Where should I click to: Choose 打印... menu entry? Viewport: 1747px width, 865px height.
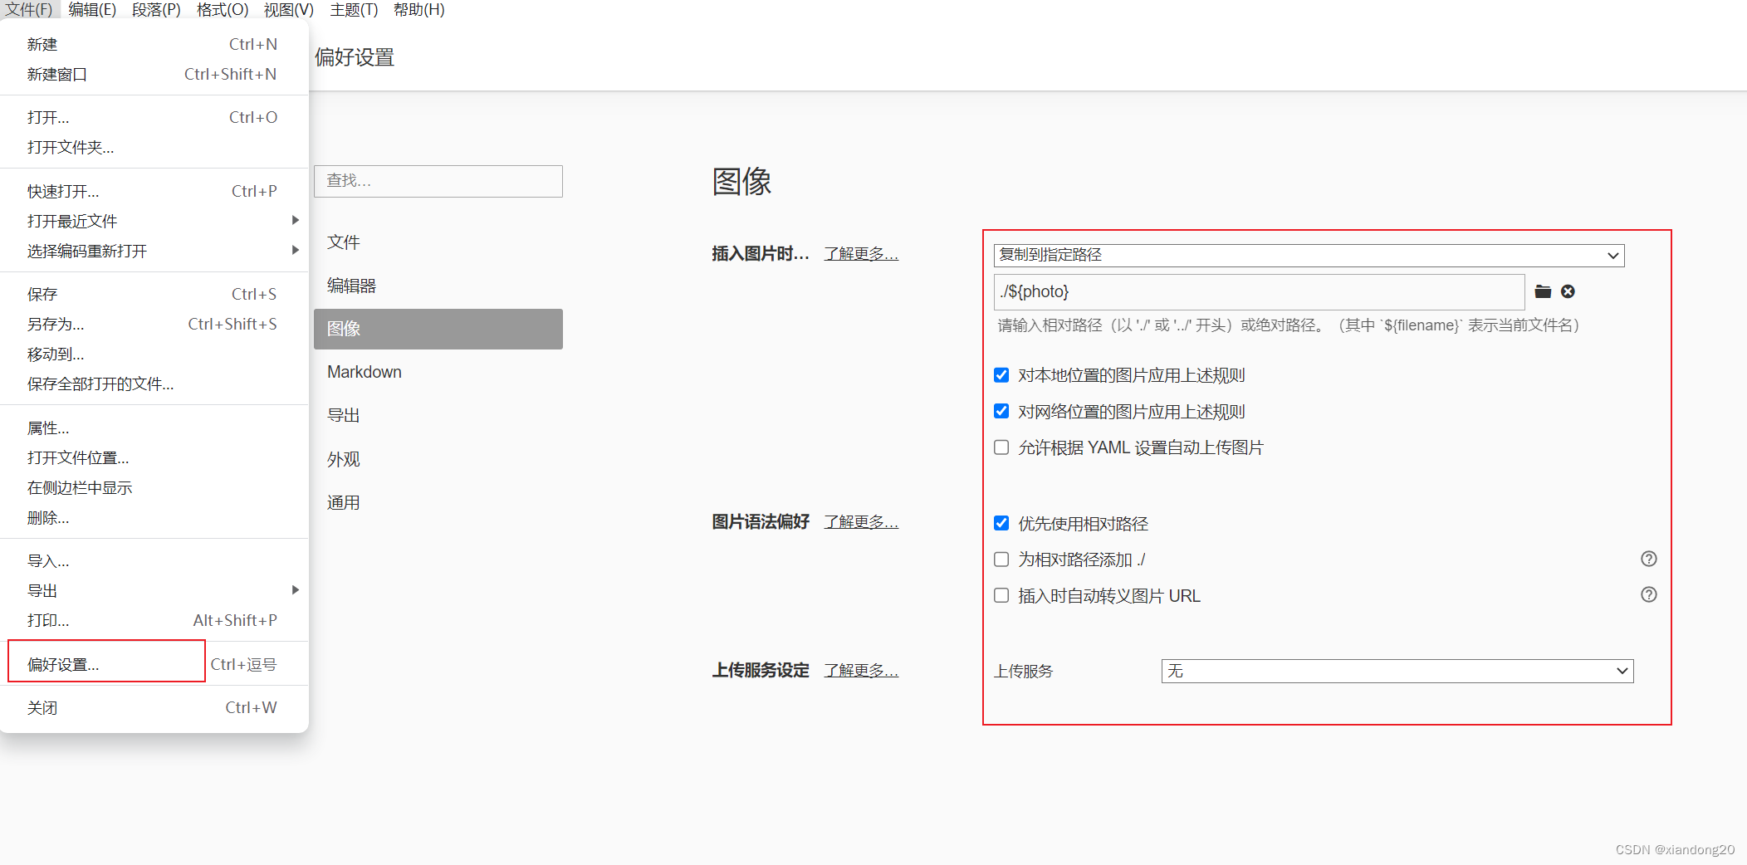[x=154, y=620]
